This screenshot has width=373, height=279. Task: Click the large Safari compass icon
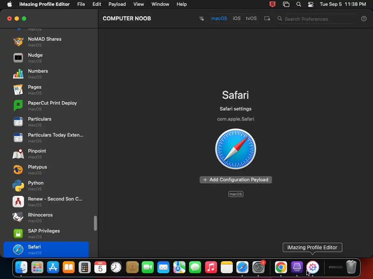point(236,149)
